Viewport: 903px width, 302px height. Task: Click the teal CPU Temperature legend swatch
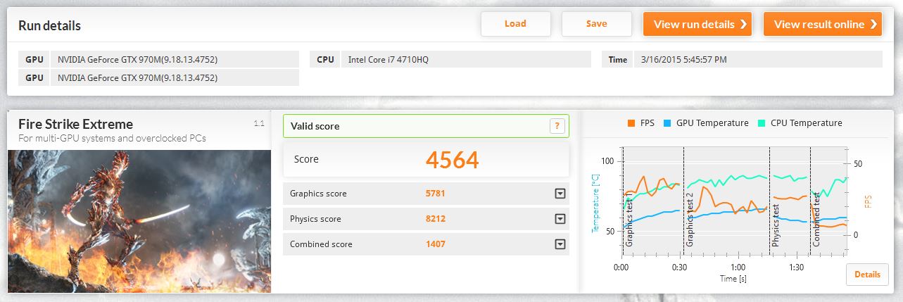point(760,123)
